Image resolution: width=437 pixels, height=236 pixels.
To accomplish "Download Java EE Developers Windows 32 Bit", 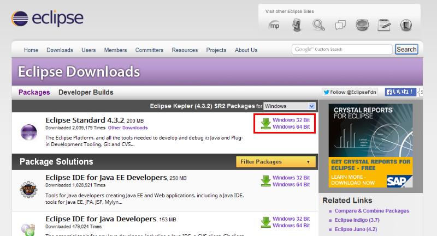I will [x=291, y=178].
